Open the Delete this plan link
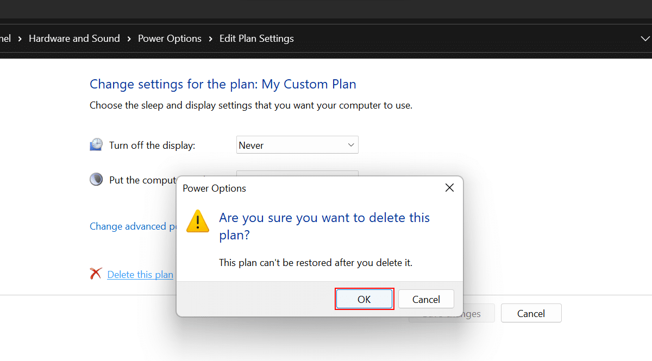Viewport: 652px width, 361px height. tap(140, 275)
